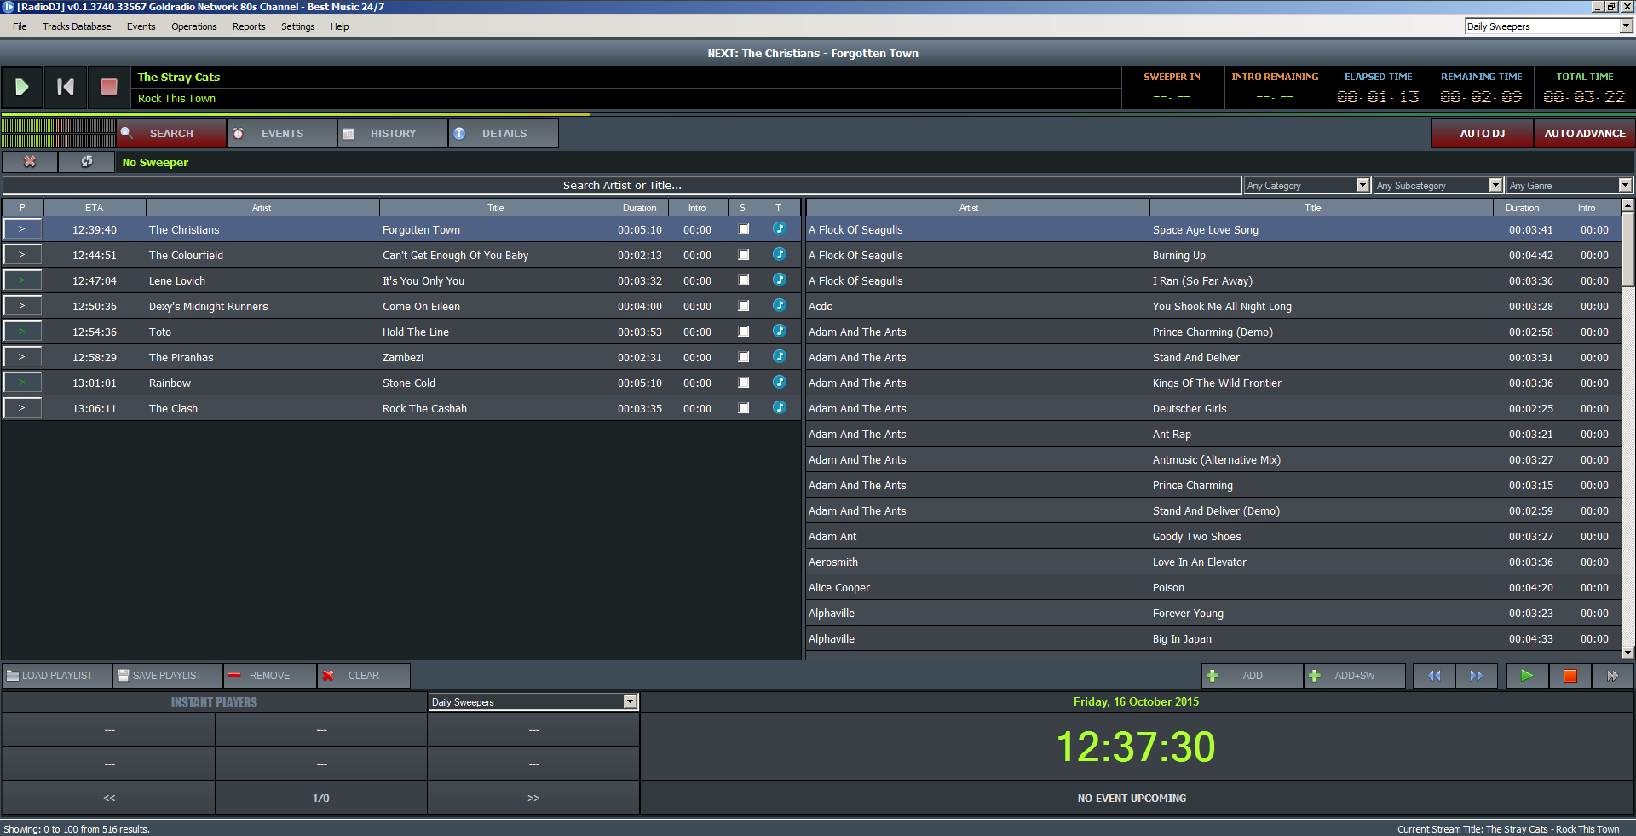Image resolution: width=1636 pixels, height=836 pixels.
Task: Click the skip-forward icon in the playlist toolbar
Action: (1613, 675)
